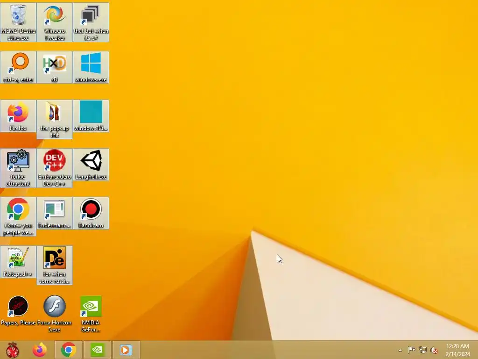Open the Papers, Please shortcut

[x=18, y=310]
